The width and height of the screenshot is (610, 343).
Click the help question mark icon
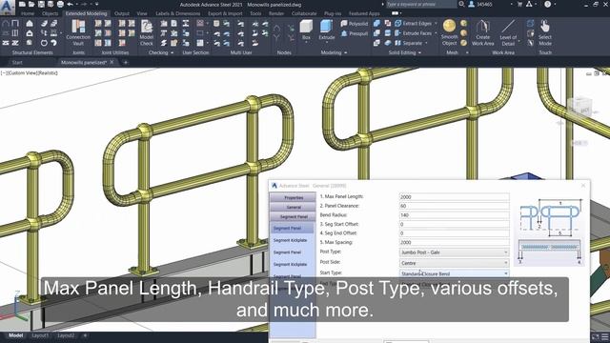(548, 4)
